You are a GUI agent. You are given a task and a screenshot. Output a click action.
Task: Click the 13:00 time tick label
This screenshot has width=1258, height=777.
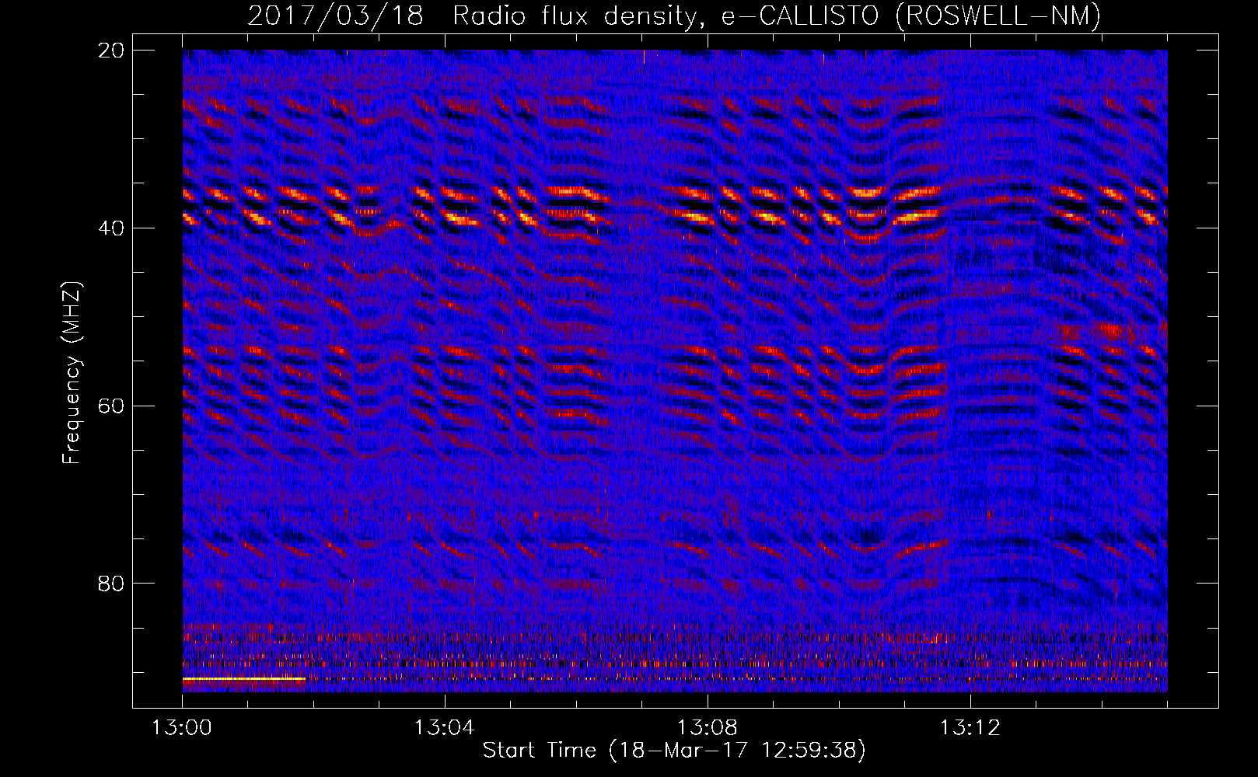(182, 728)
